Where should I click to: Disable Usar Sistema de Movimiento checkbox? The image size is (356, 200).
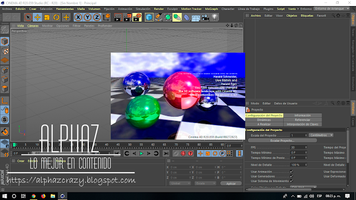pyautogui.click(x=291, y=181)
